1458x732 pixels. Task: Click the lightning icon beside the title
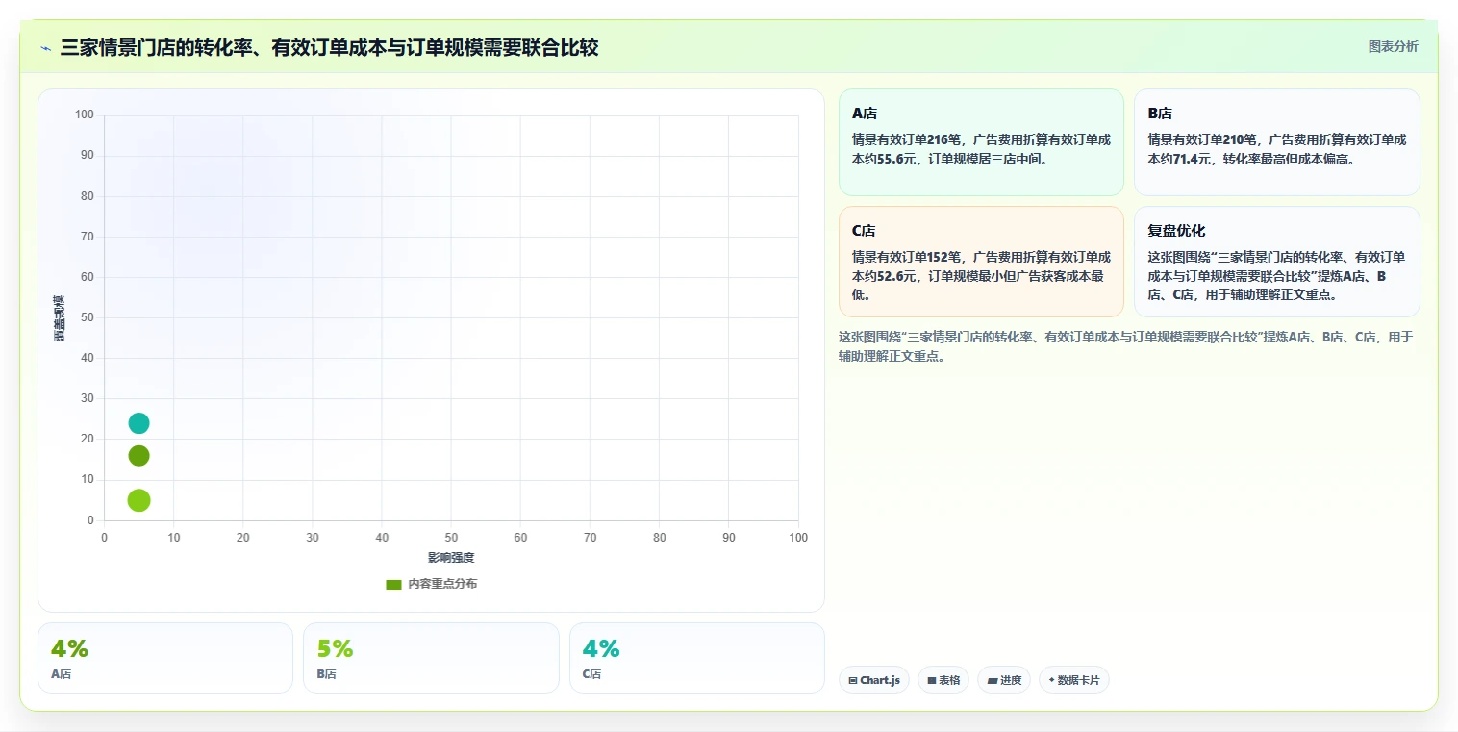(x=46, y=47)
